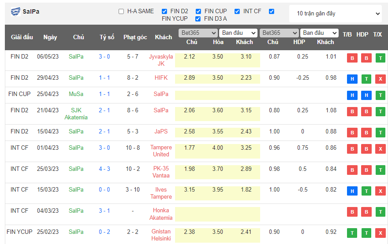This screenshot has height=244, width=388.
Task: Click the 4 - 3 score versus PK-35 Vantaa
Action: [104, 169]
